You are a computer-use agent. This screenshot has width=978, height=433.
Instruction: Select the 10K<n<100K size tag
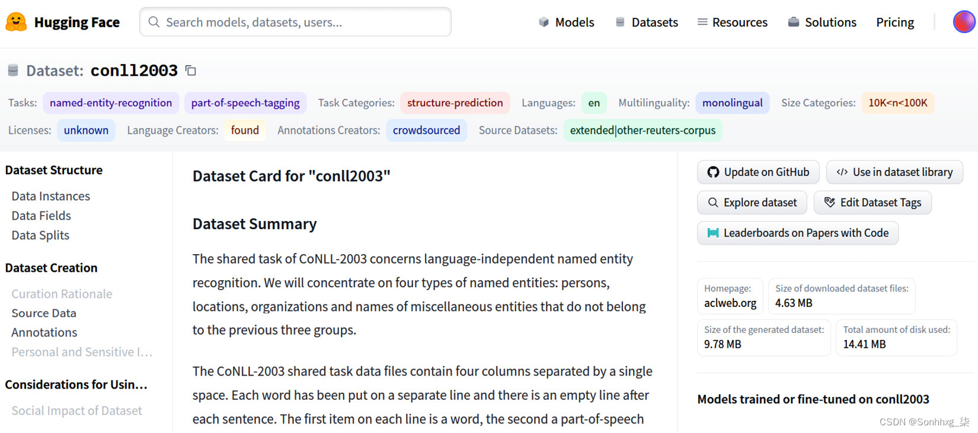(898, 102)
